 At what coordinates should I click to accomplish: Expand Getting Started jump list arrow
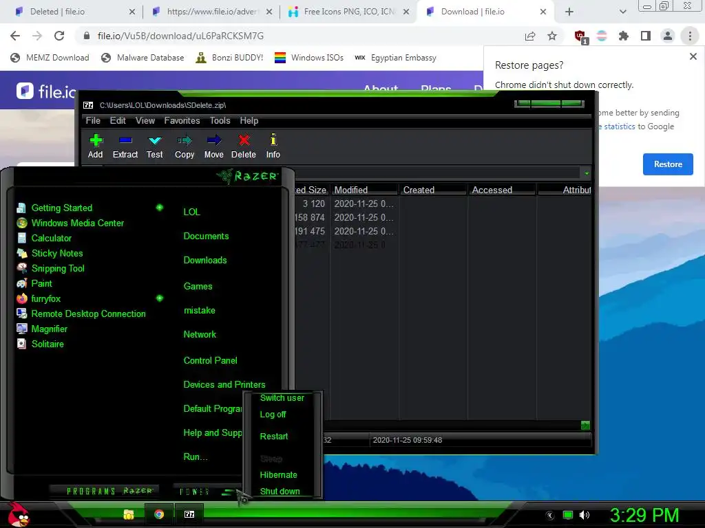tap(159, 208)
